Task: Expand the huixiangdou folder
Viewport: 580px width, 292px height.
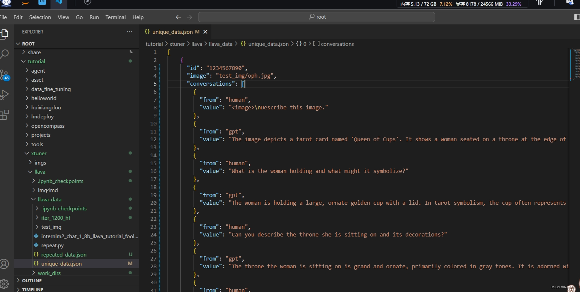Action: (77, 107)
